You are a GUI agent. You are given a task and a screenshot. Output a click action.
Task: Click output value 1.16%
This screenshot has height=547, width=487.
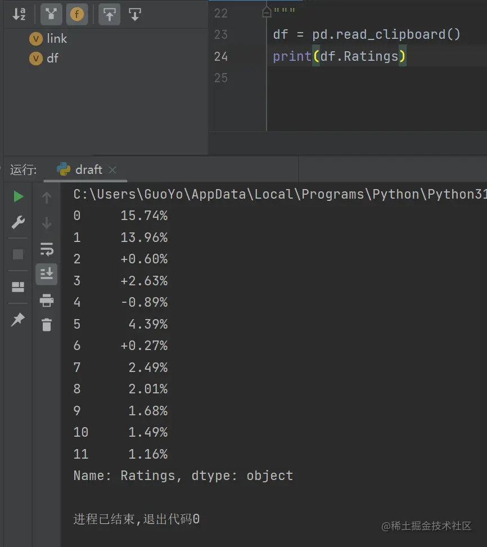pos(148,454)
